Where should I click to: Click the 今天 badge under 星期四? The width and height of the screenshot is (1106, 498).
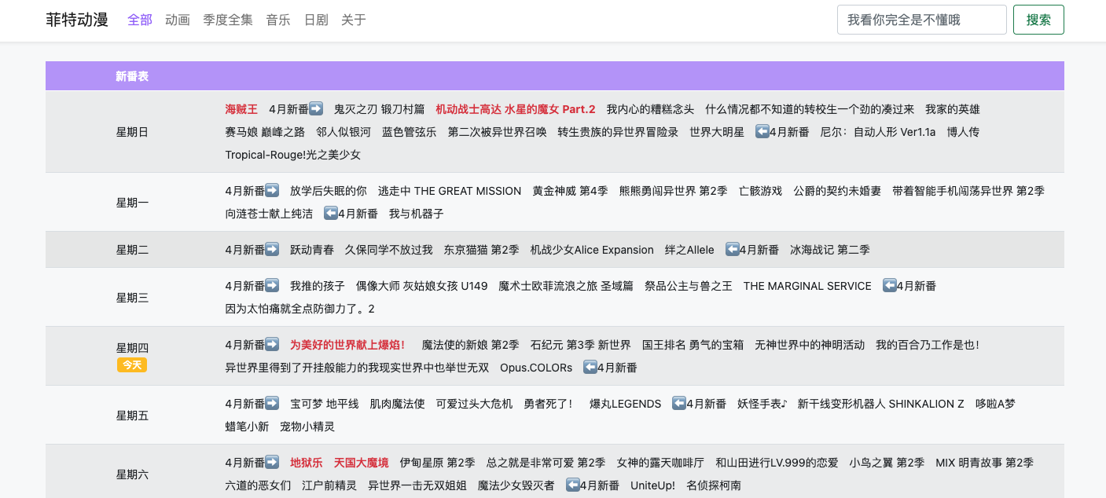pyautogui.click(x=132, y=364)
